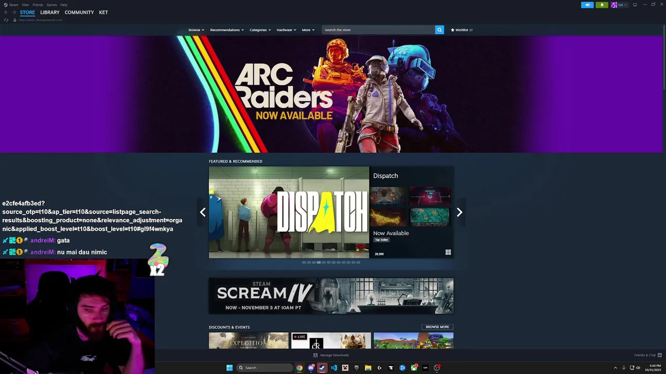Expand the Categories dropdown

coord(260,30)
